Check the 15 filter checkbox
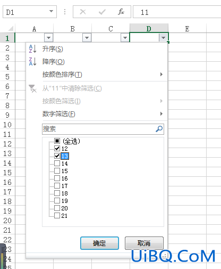 click(x=57, y=171)
